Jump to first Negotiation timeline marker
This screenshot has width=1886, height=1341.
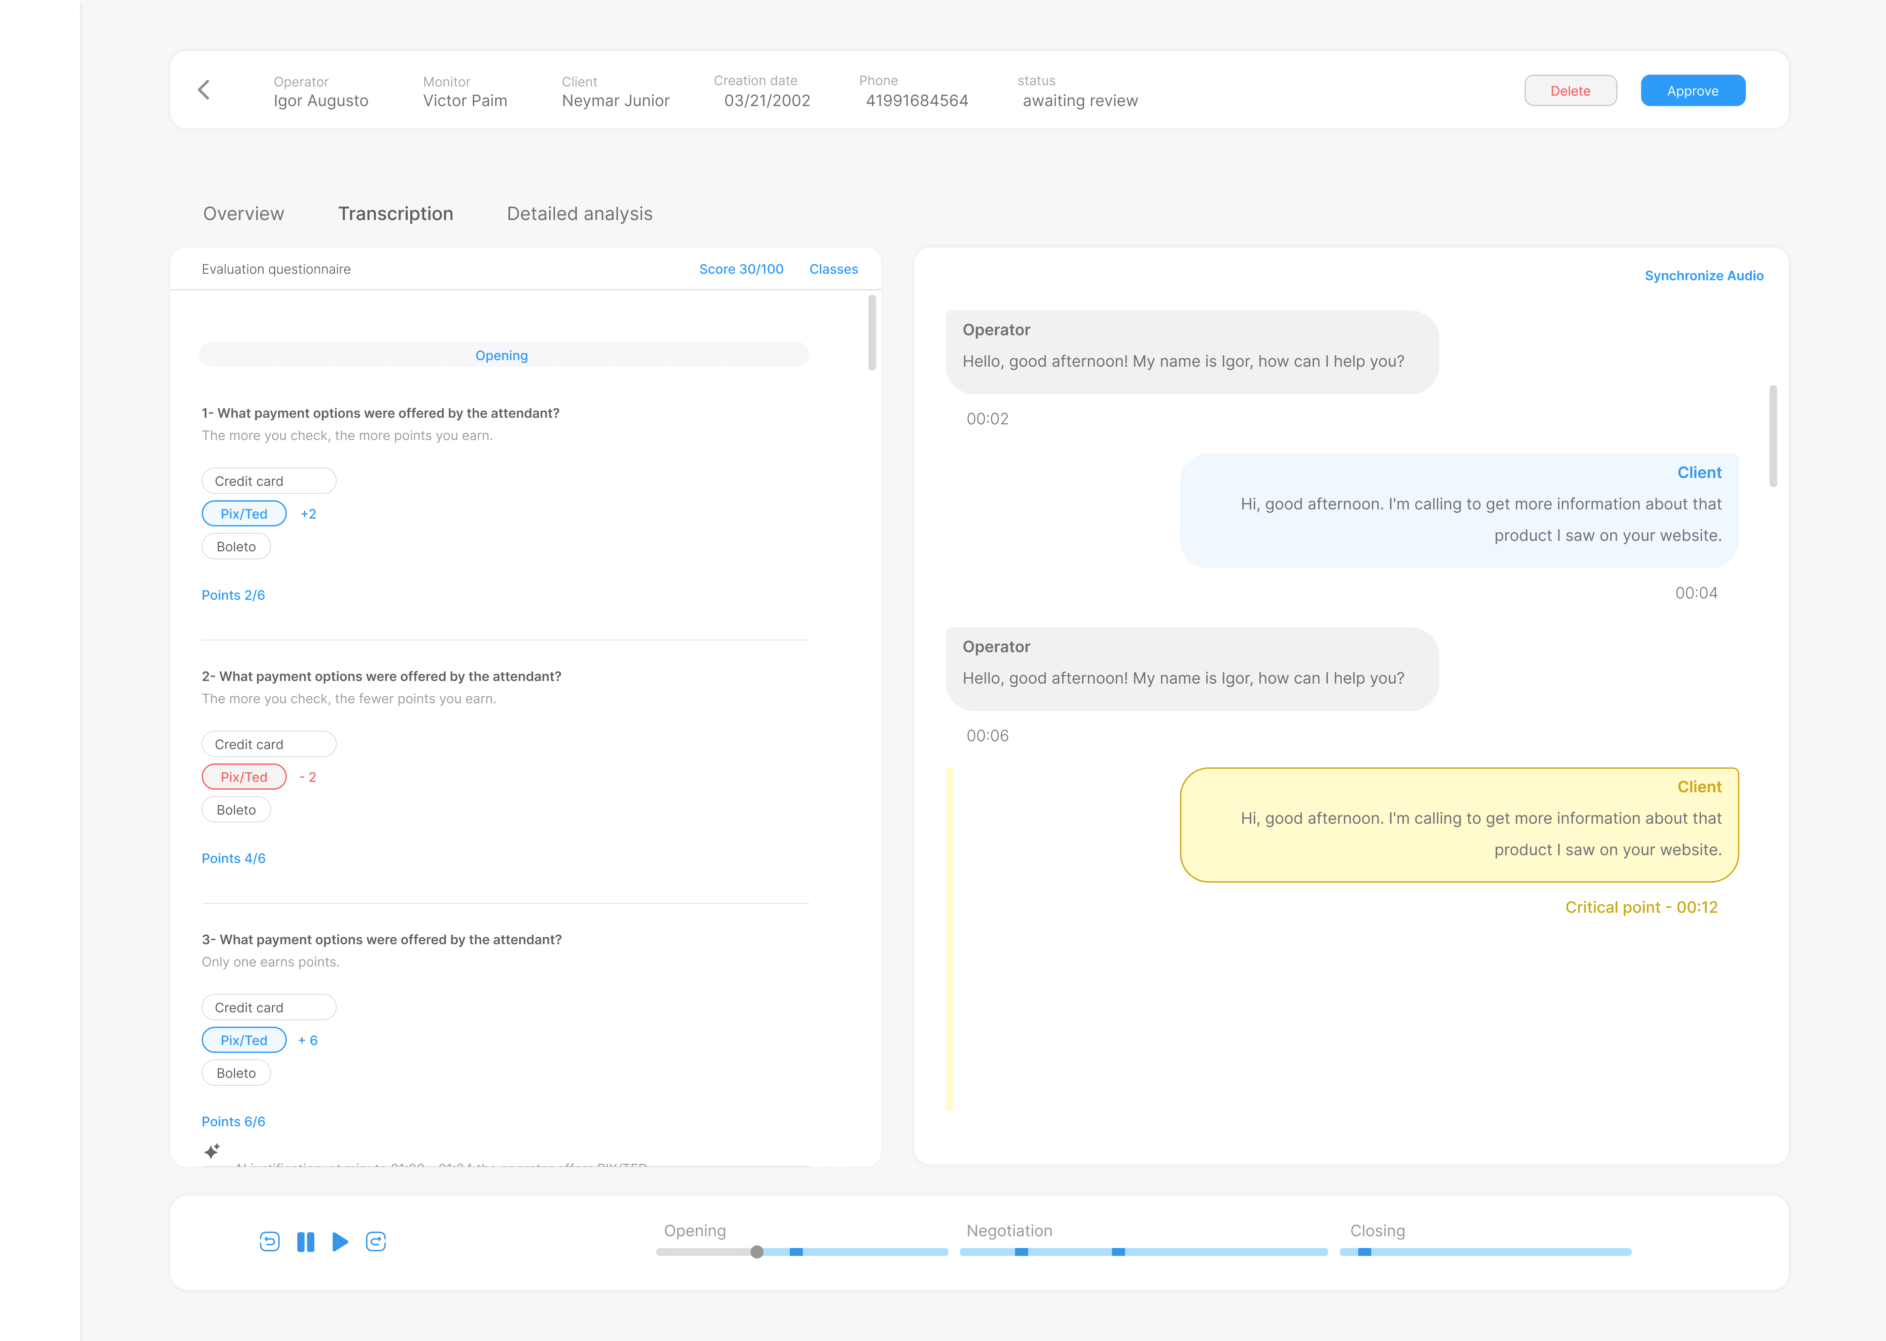pos(1022,1252)
